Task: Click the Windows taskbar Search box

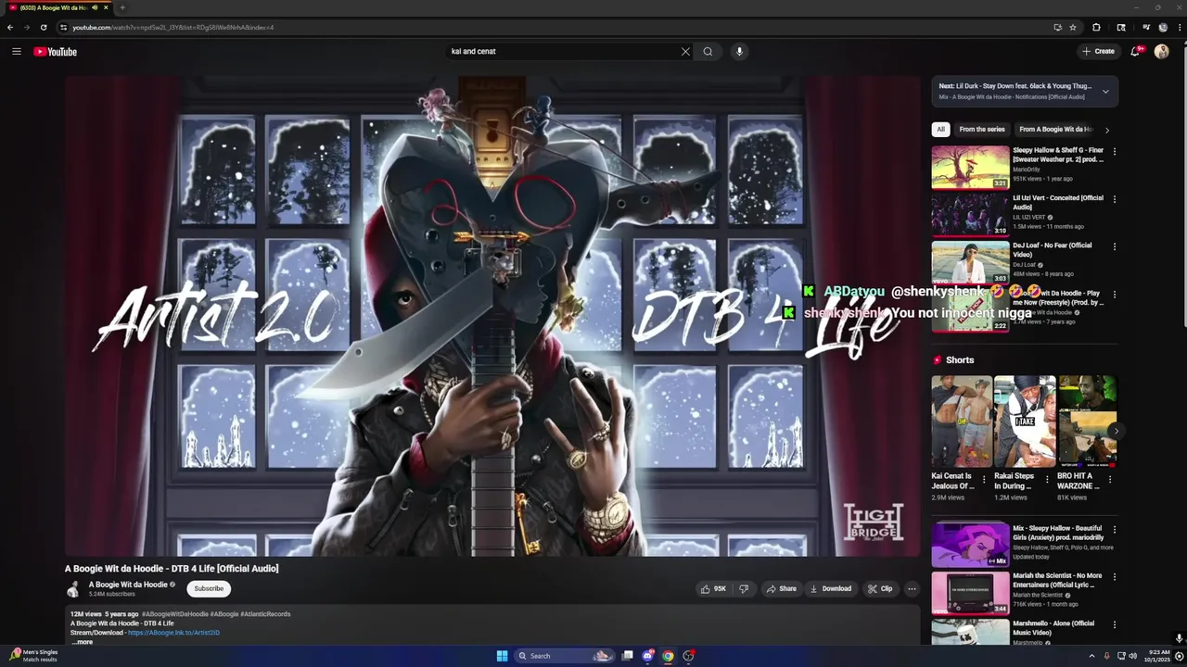Action: [564, 656]
